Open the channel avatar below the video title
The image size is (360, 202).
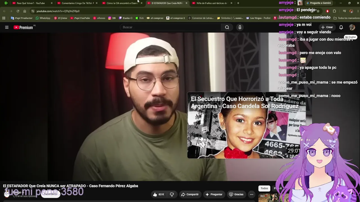(7, 194)
